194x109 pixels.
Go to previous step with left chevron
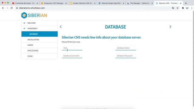click(x=61, y=27)
